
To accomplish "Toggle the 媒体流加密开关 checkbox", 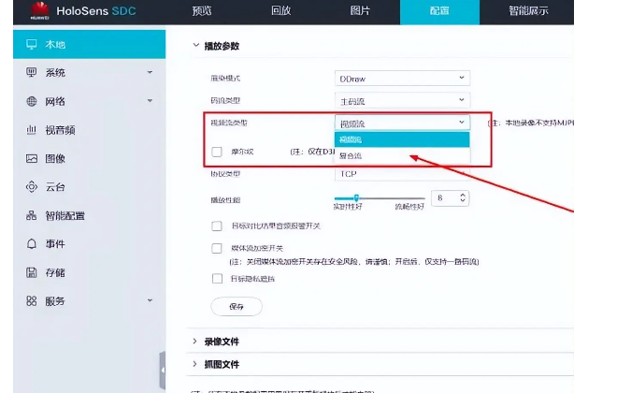I will click(217, 248).
